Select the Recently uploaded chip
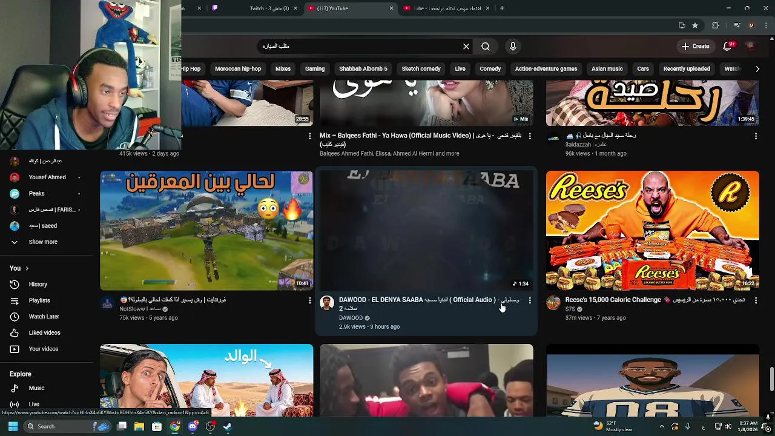Viewport: 775px width, 436px height. click(x=687, y=69)
